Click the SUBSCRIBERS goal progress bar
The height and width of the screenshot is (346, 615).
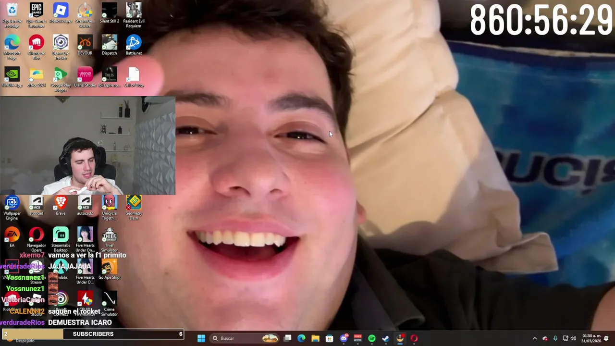coord(92,334)
